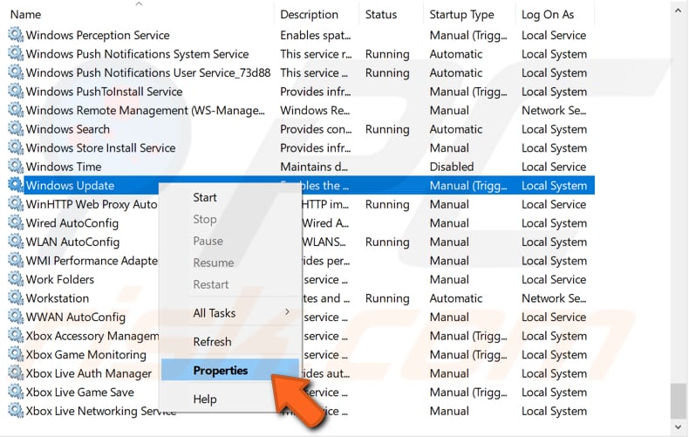Click gear icon of Windows Update

click(x=16, y=185)
